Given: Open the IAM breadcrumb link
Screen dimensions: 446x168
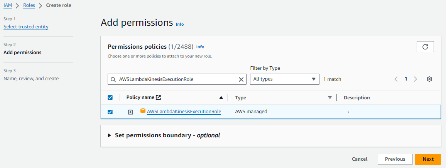Looking at the screenshot, I should pyautogui.click(x=8, y=5).
